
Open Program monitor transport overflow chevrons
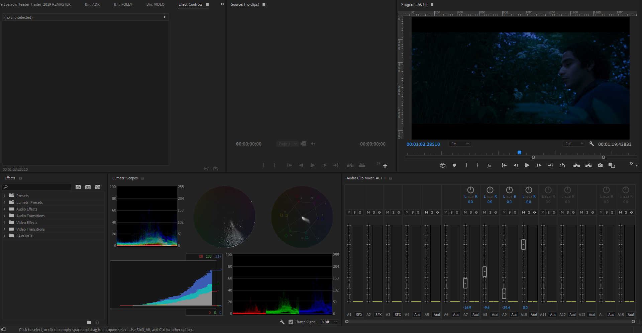631,163
